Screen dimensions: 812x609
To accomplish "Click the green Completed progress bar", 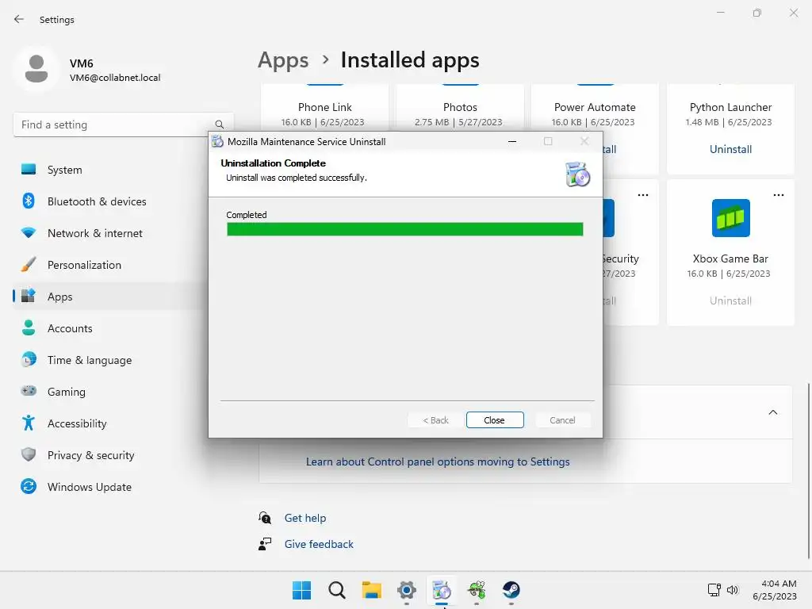I will 404,229.
